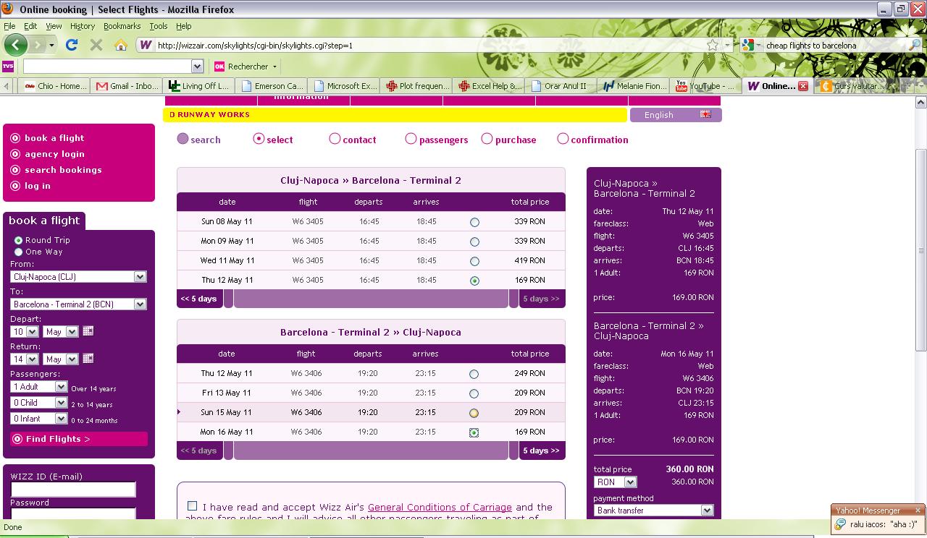The height and width of the screenshot is (538, 927).
Task: Open the RON currency dropdown
Action: coord(615,482)
